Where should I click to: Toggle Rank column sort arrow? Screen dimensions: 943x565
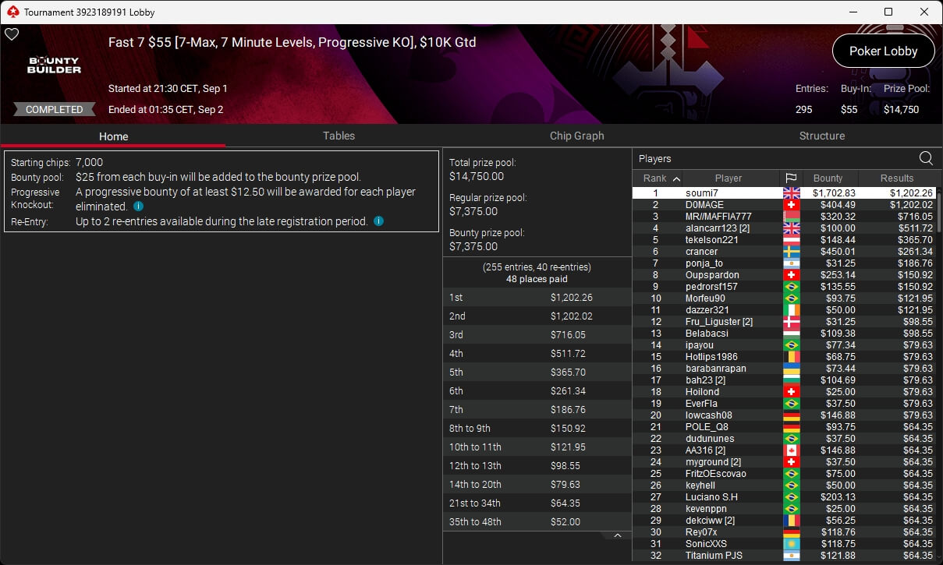(x=676, y=178)
